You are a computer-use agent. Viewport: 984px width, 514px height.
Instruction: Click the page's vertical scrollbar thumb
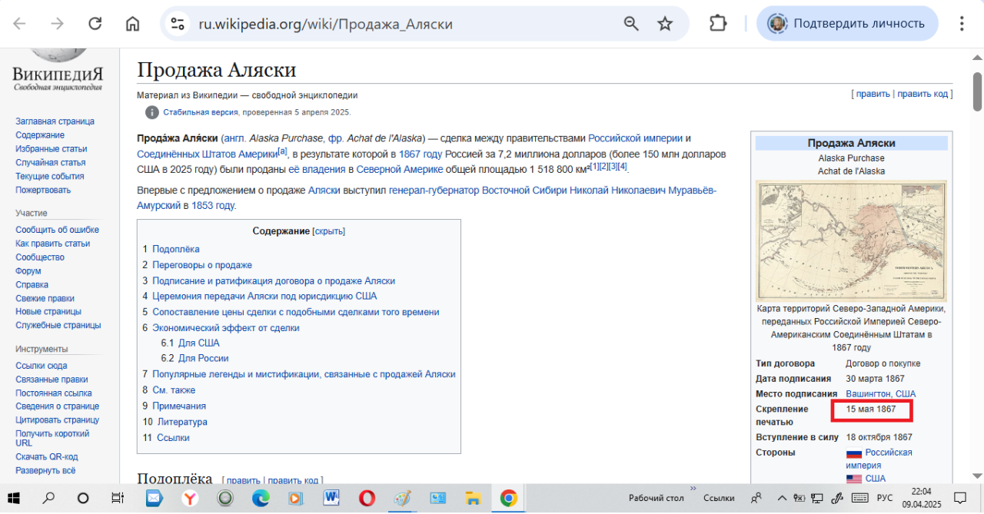[x=977, y=92]
